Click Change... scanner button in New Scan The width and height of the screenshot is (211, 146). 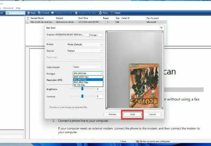94,35
